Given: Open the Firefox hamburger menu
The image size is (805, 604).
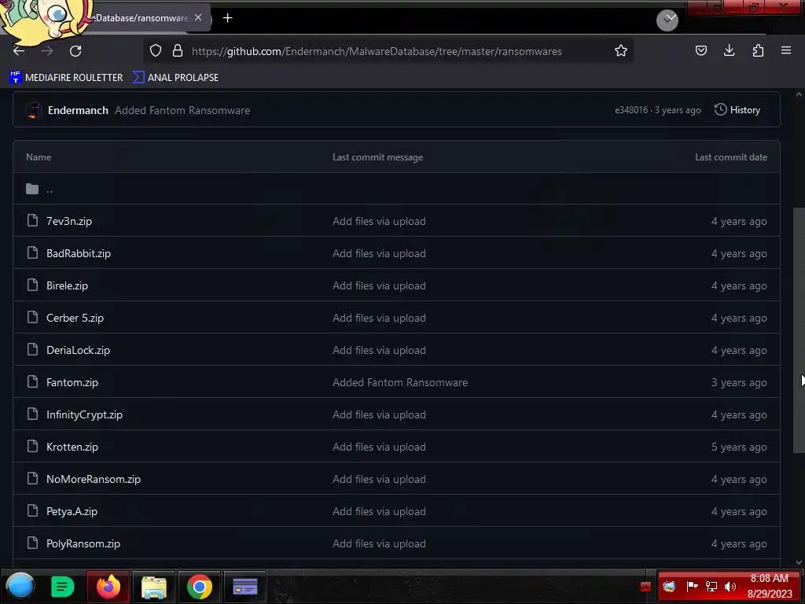Looking at the screenshot, I should [x=785, y=50].
